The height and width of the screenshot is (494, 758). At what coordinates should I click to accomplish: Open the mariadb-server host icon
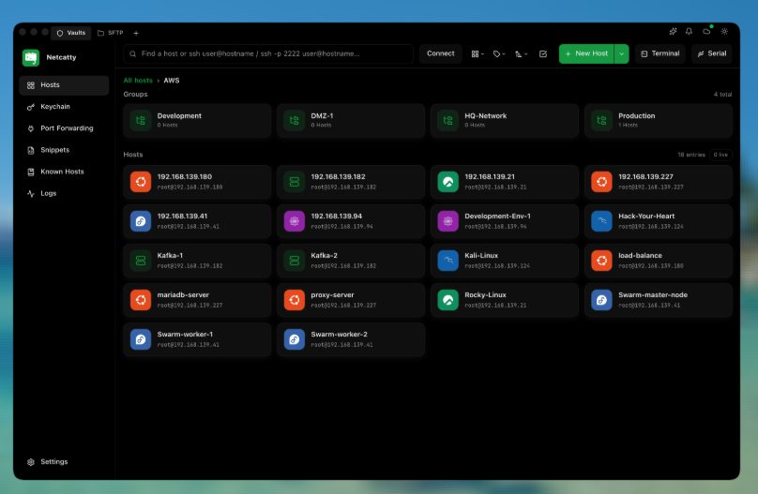141,300
